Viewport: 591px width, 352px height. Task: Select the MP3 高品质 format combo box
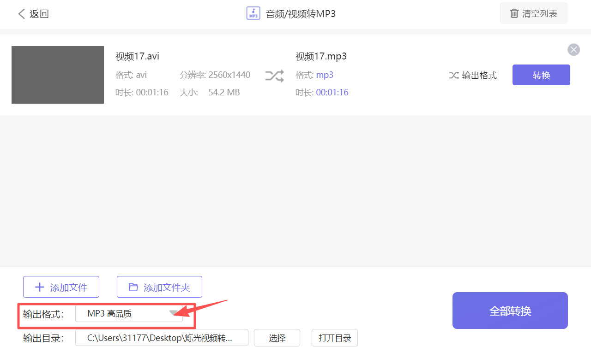[x=129, y=313]
